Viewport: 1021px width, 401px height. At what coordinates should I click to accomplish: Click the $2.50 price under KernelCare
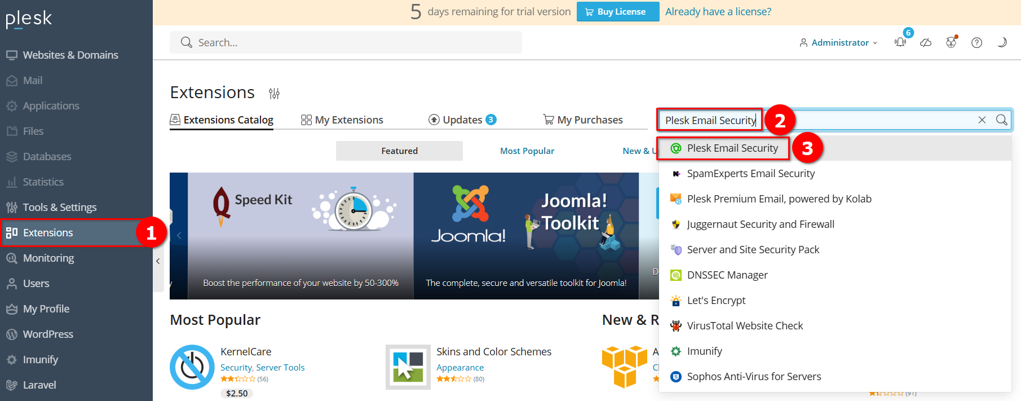[x=237, y=393]
